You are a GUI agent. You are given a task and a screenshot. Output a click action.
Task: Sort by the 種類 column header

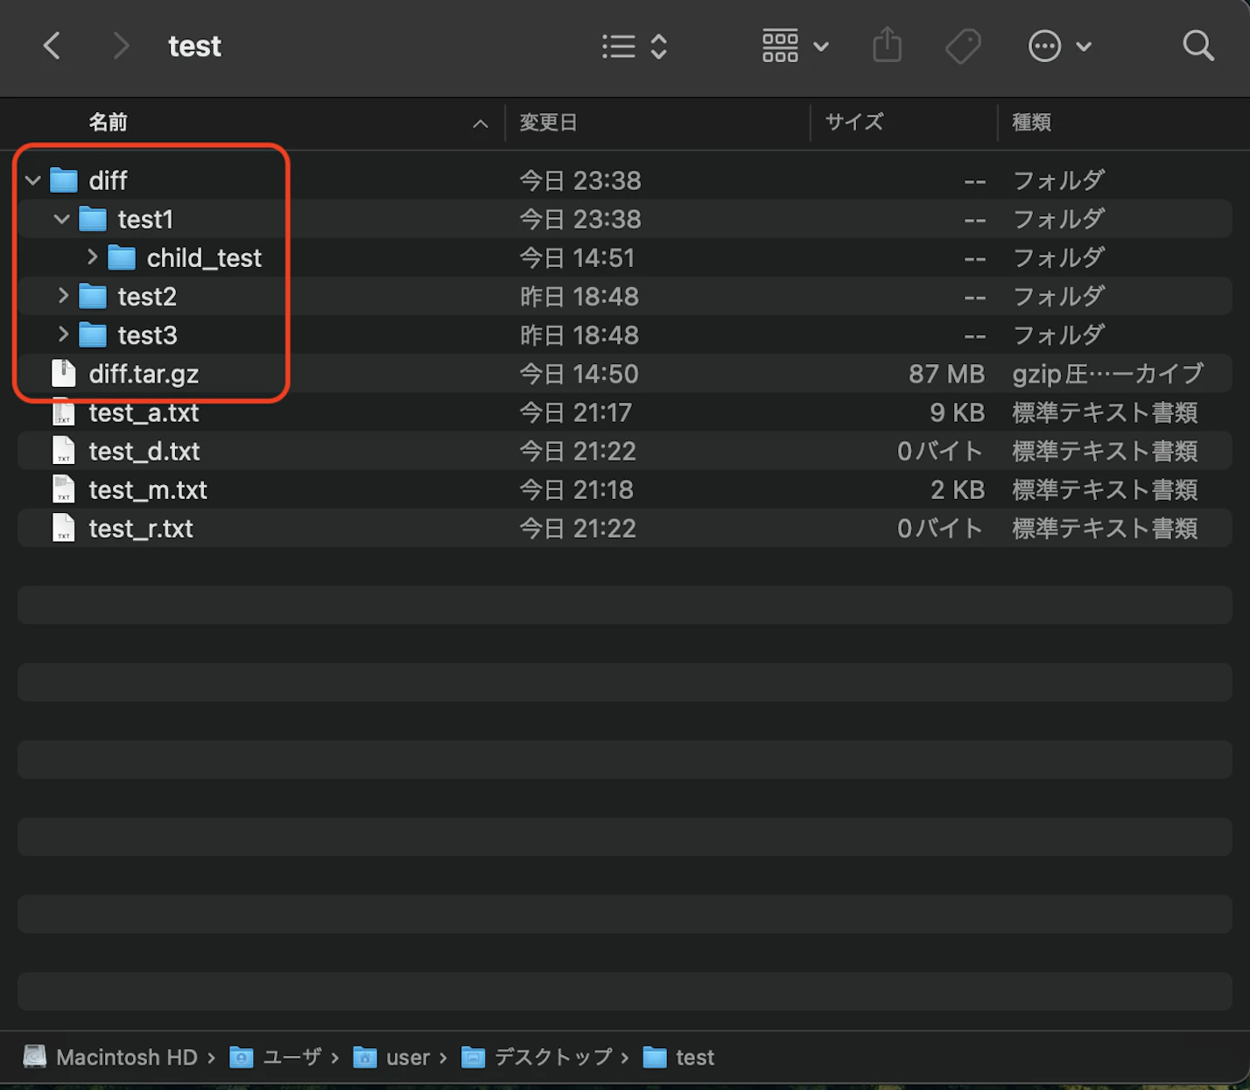click(1031, 123)
